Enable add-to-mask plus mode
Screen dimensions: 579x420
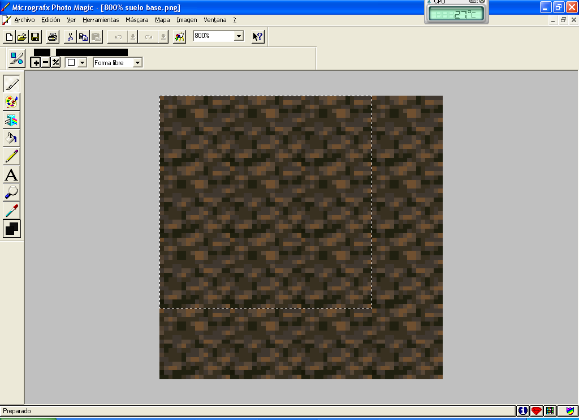36,62
